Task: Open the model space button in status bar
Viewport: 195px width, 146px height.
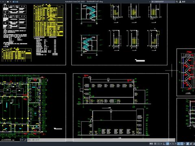Action: (151, 144)
